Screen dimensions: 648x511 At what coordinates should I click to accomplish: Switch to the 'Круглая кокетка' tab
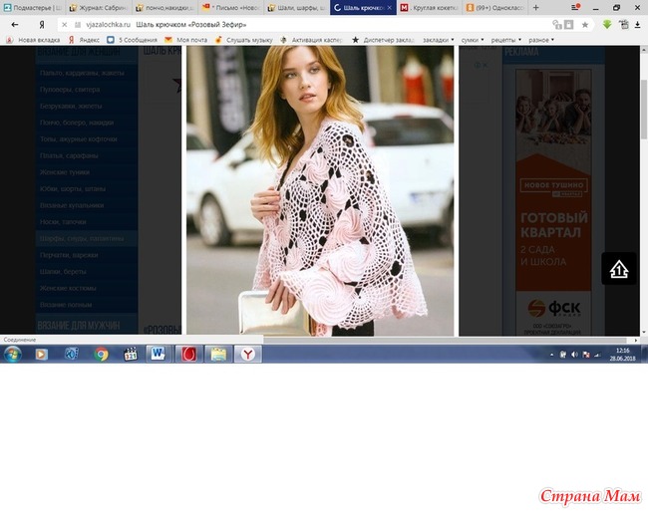[429, 7]
